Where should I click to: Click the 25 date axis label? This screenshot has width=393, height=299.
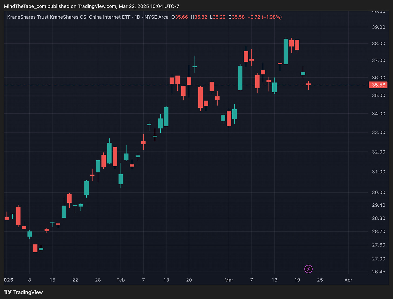(320, 280)
